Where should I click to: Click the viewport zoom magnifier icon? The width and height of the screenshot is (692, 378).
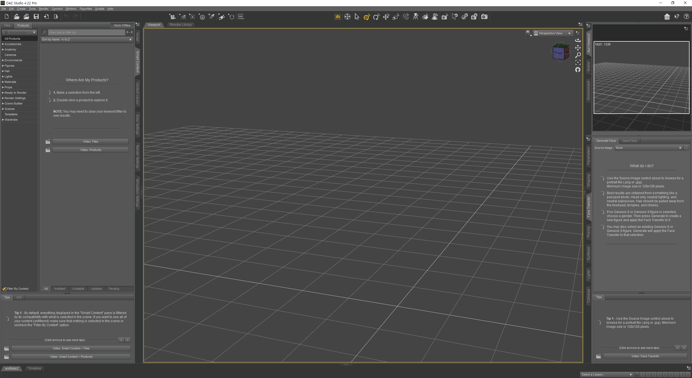pyautogui.click(x=578, y=55)
